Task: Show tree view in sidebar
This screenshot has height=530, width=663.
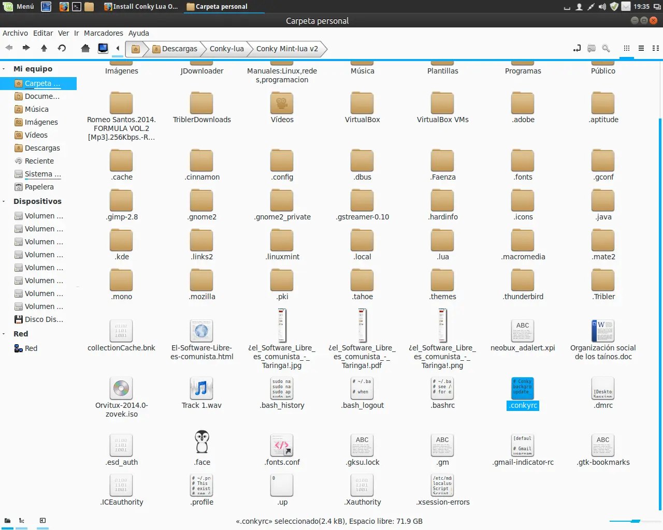Action: point(22,521)
